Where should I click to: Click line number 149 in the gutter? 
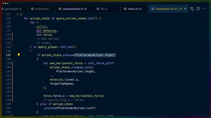tap(8, 104)
